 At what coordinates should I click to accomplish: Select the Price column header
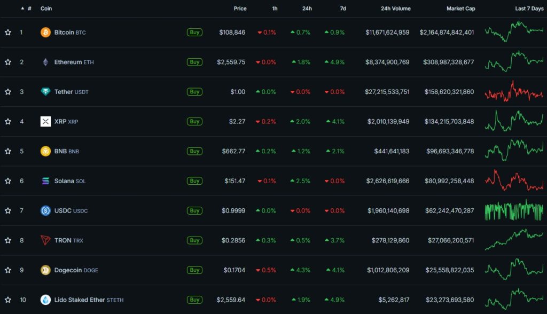pyautogui.click(x=240, y=9)
